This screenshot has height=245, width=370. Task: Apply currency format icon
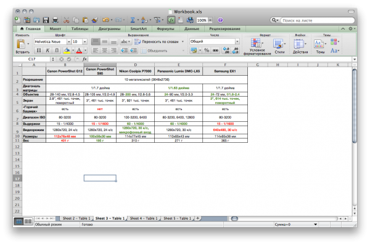[194, 50]
